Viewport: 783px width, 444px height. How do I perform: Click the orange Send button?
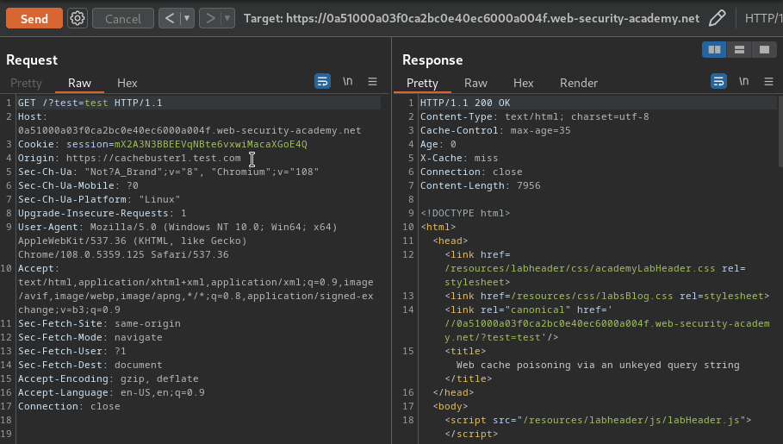34,18
